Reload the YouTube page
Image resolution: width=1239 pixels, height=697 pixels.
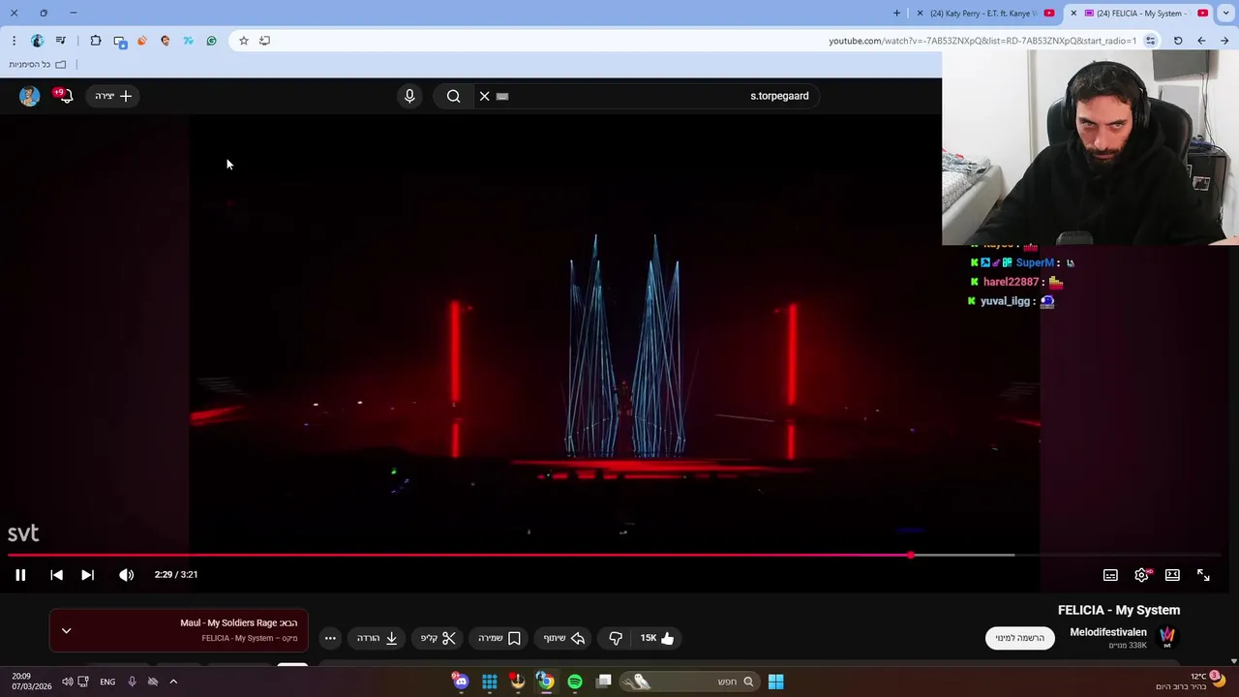coord(1178,41)
